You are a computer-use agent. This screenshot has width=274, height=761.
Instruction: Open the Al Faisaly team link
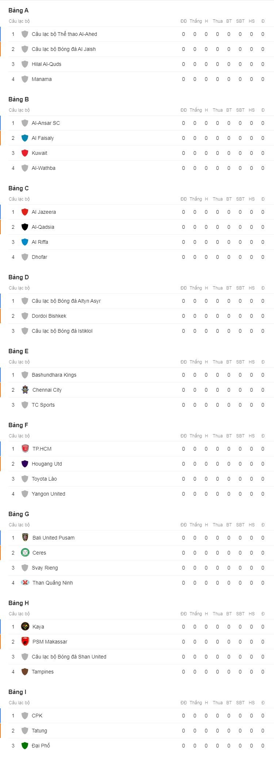43,138
